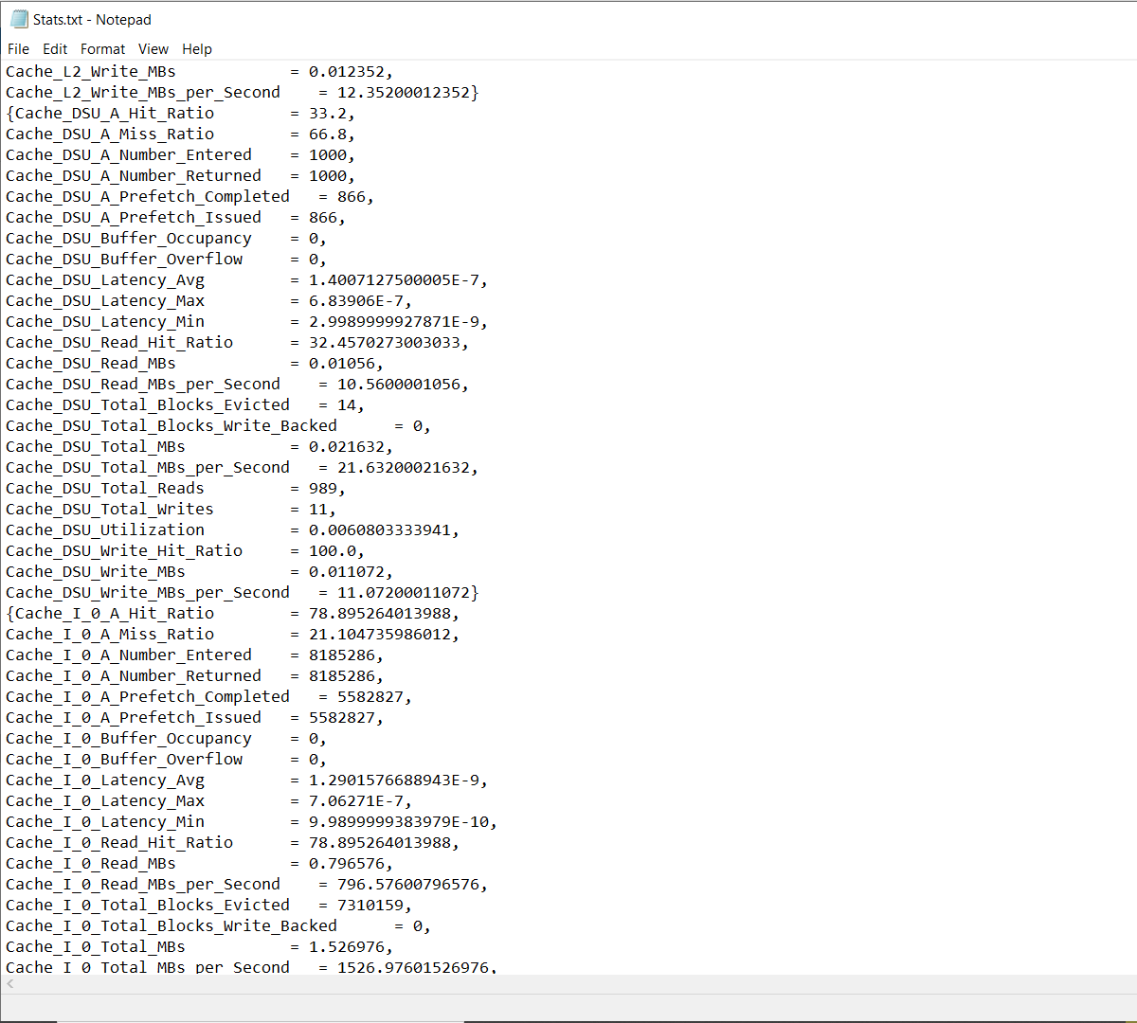
Task: Click the value 12.35200012352
Action: coord(404,93)
